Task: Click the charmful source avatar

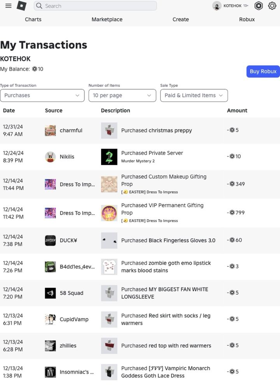Action: pos(50,130)
